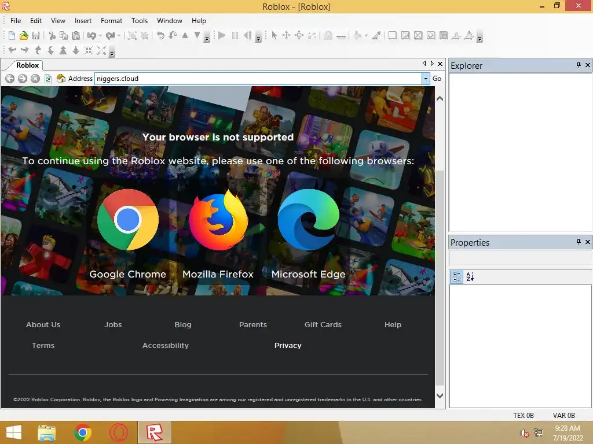Start the simulation with the Play button
Viewport: 593px width, 444px height.
(x=222, y=35)
